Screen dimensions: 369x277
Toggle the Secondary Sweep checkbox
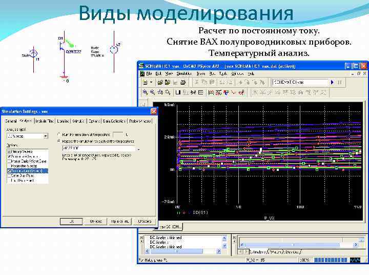click(9, 156)
